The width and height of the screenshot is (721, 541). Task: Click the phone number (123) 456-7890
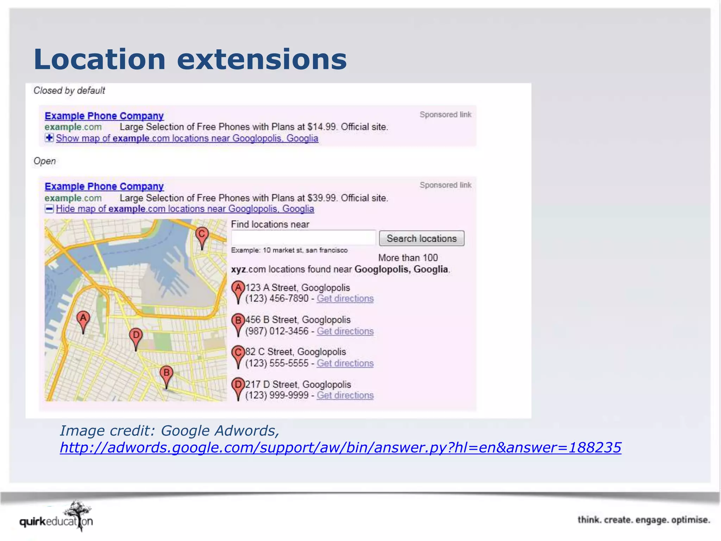(x=277, y=299)
